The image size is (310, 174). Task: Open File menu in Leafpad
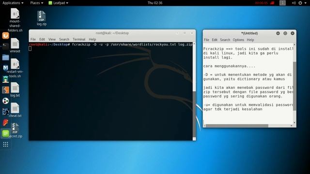[206, 40]
